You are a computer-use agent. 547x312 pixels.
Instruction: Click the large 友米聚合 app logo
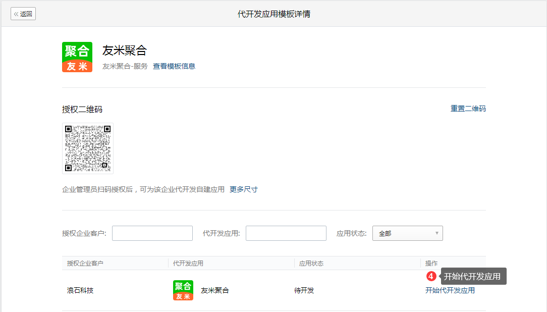(77, 57)
